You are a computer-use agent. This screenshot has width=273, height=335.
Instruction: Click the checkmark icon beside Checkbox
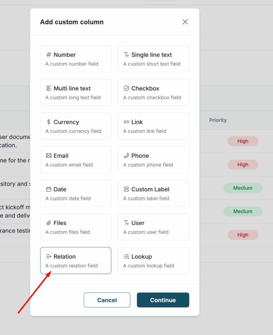point(127,89)
